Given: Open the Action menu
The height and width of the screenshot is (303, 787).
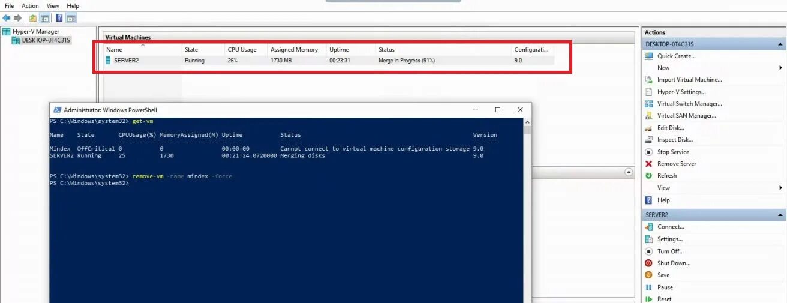Looking at the screenshot, I should coord(30,6).
